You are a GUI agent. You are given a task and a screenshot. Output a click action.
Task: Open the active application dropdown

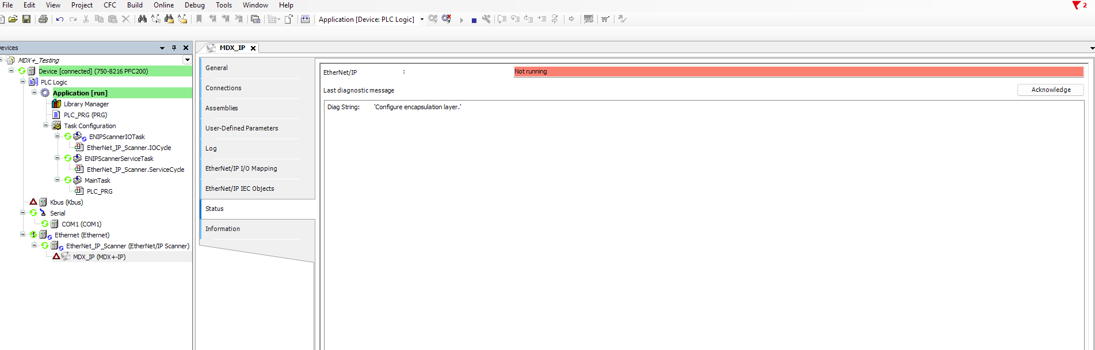click(x=422, y=19)
